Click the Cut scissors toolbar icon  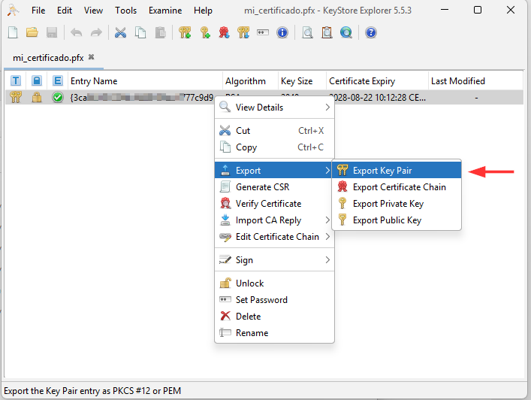coord(120,32)
